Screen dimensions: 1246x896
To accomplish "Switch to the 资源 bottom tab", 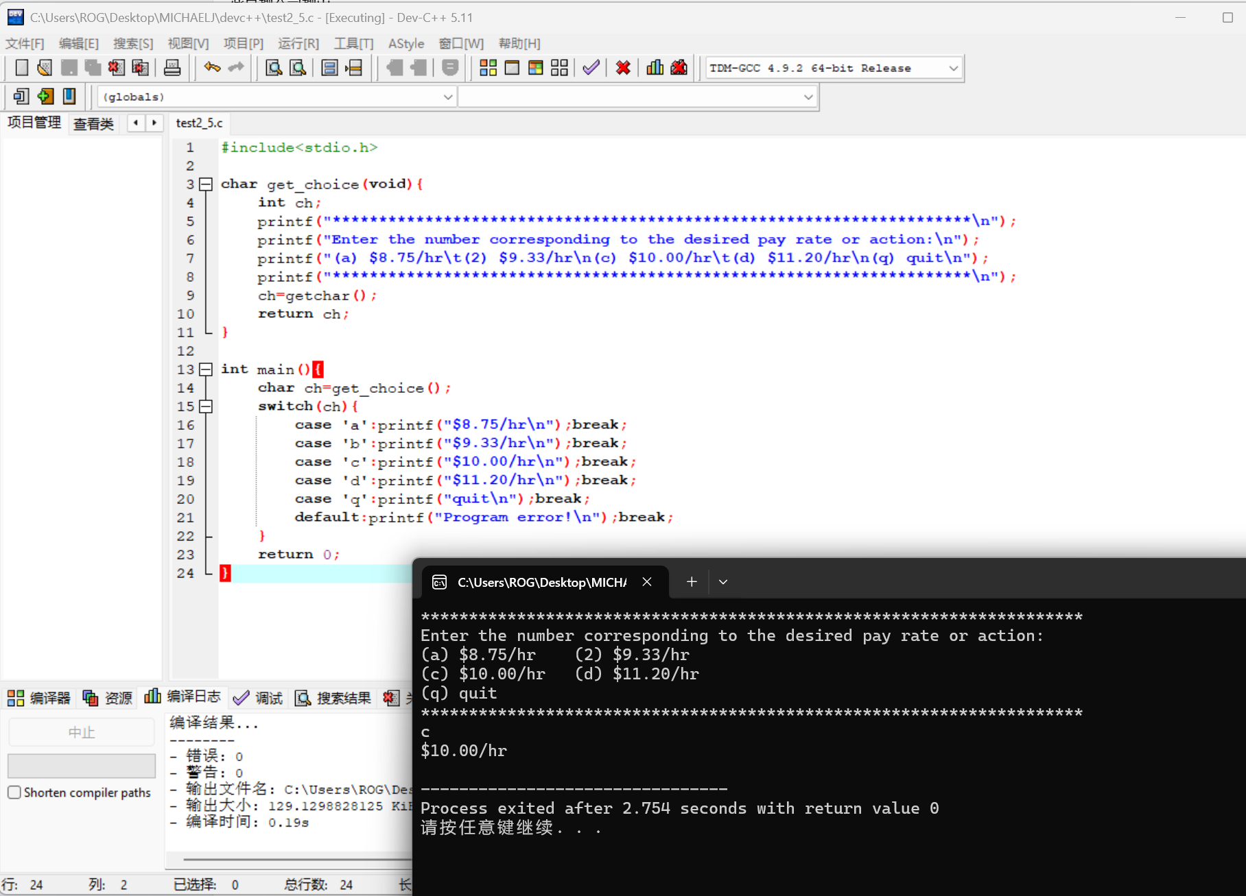I will 107,698.
